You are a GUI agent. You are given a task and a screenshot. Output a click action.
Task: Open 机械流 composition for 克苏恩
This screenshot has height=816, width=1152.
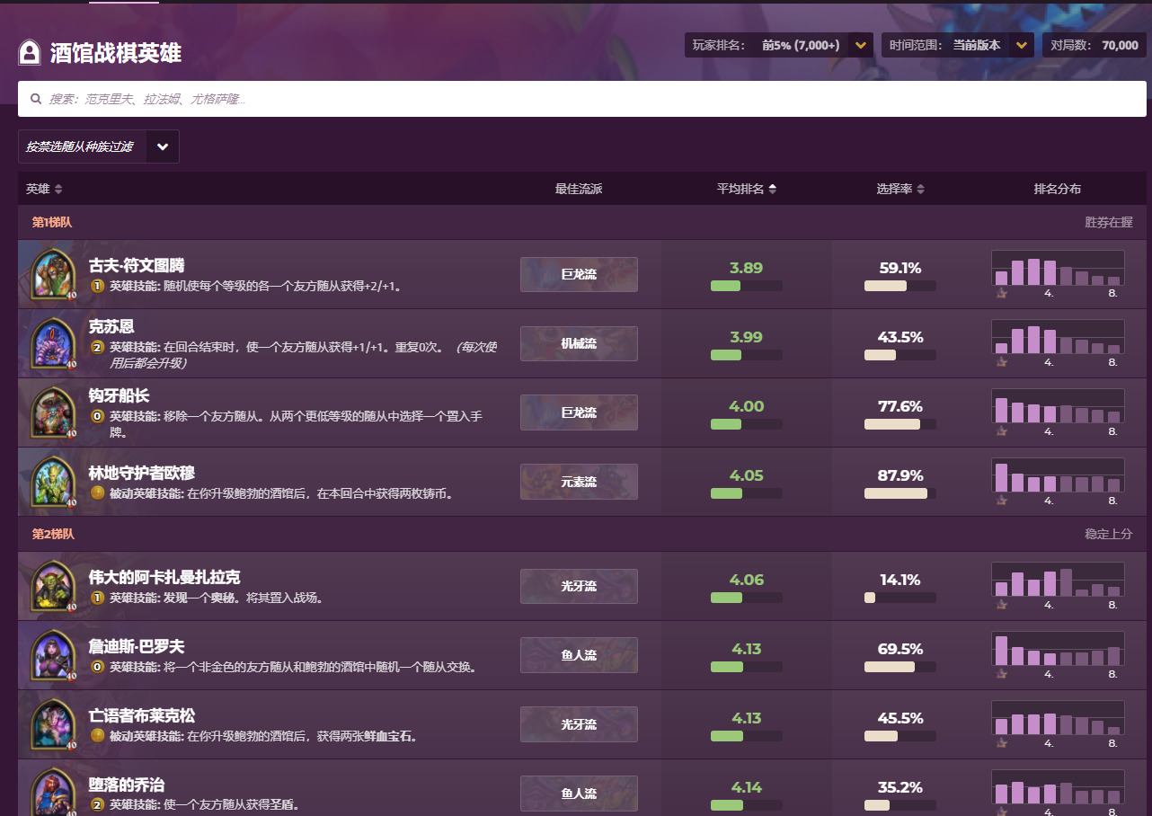point(579,343)
